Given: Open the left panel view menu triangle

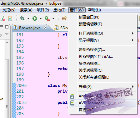Looking at the screenshot, I should click(x=7, y=34).
